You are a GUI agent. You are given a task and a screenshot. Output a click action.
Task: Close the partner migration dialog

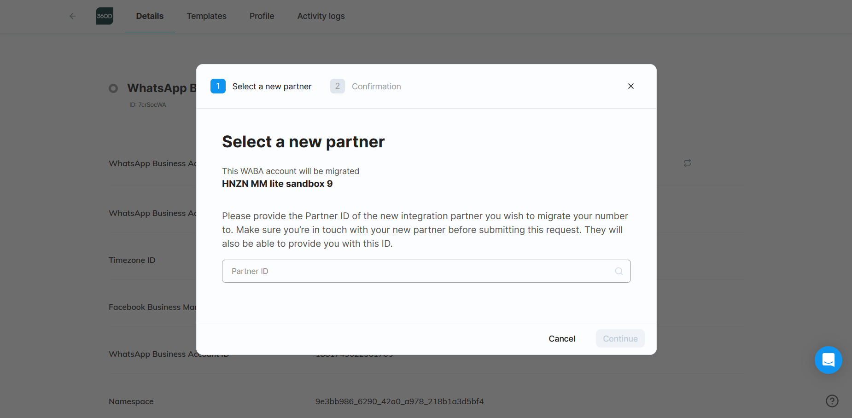tap(630, 86)
